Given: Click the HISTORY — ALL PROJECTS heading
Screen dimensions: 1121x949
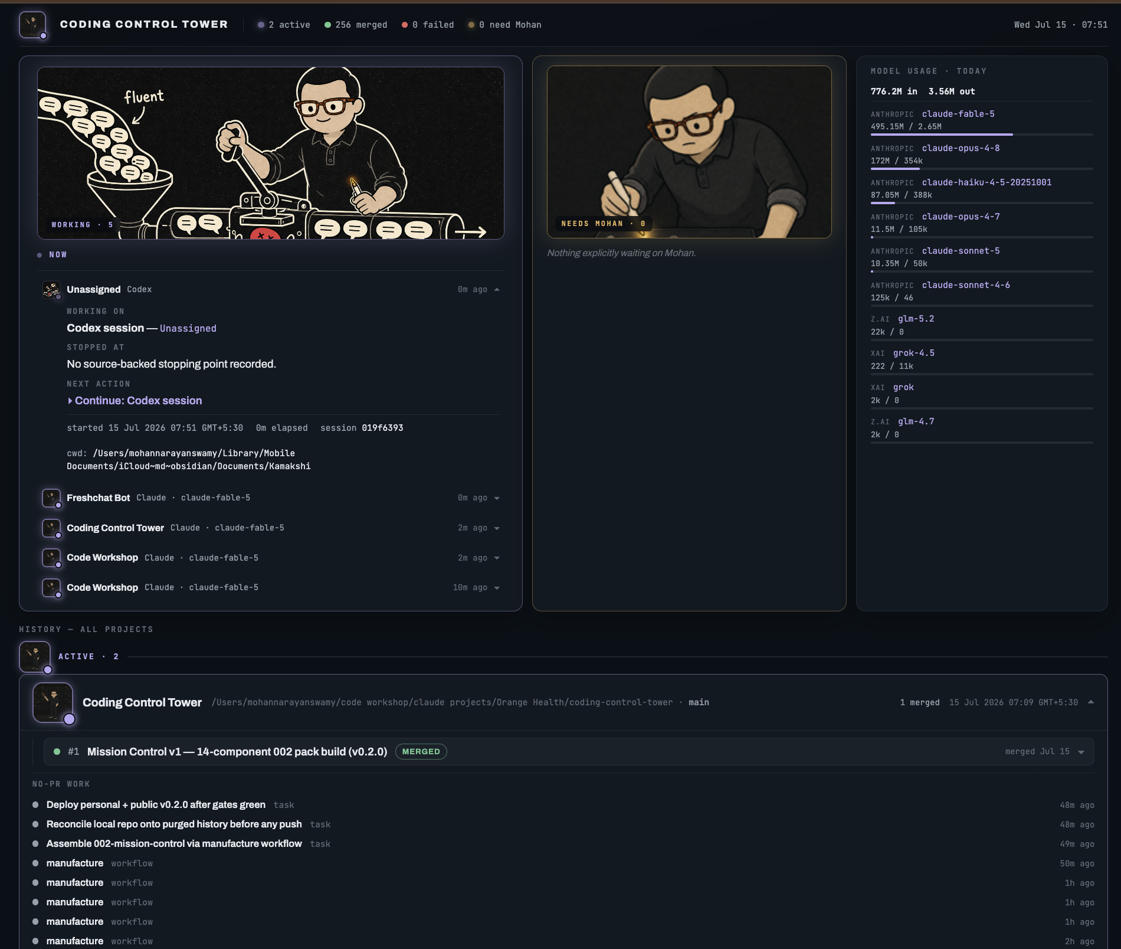Looking at the screenshot, I should pos(86,629).
